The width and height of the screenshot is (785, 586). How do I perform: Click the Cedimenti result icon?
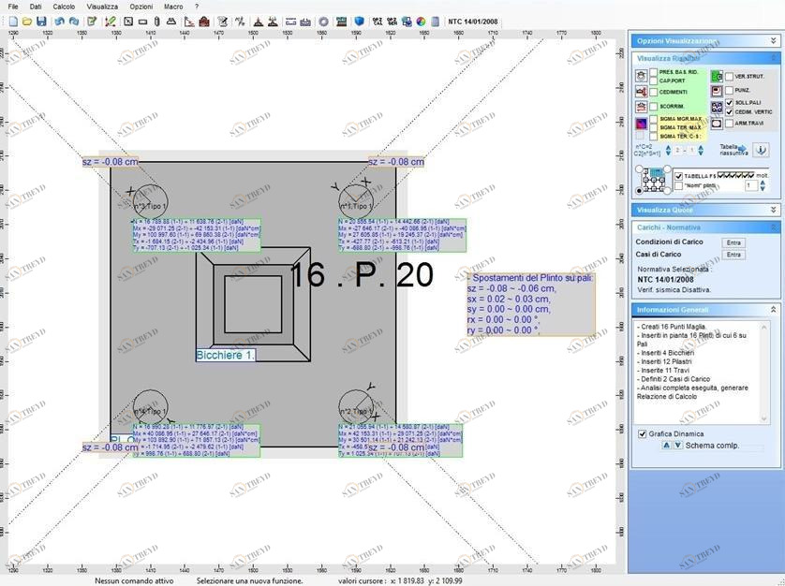click(x=642, y=92)
